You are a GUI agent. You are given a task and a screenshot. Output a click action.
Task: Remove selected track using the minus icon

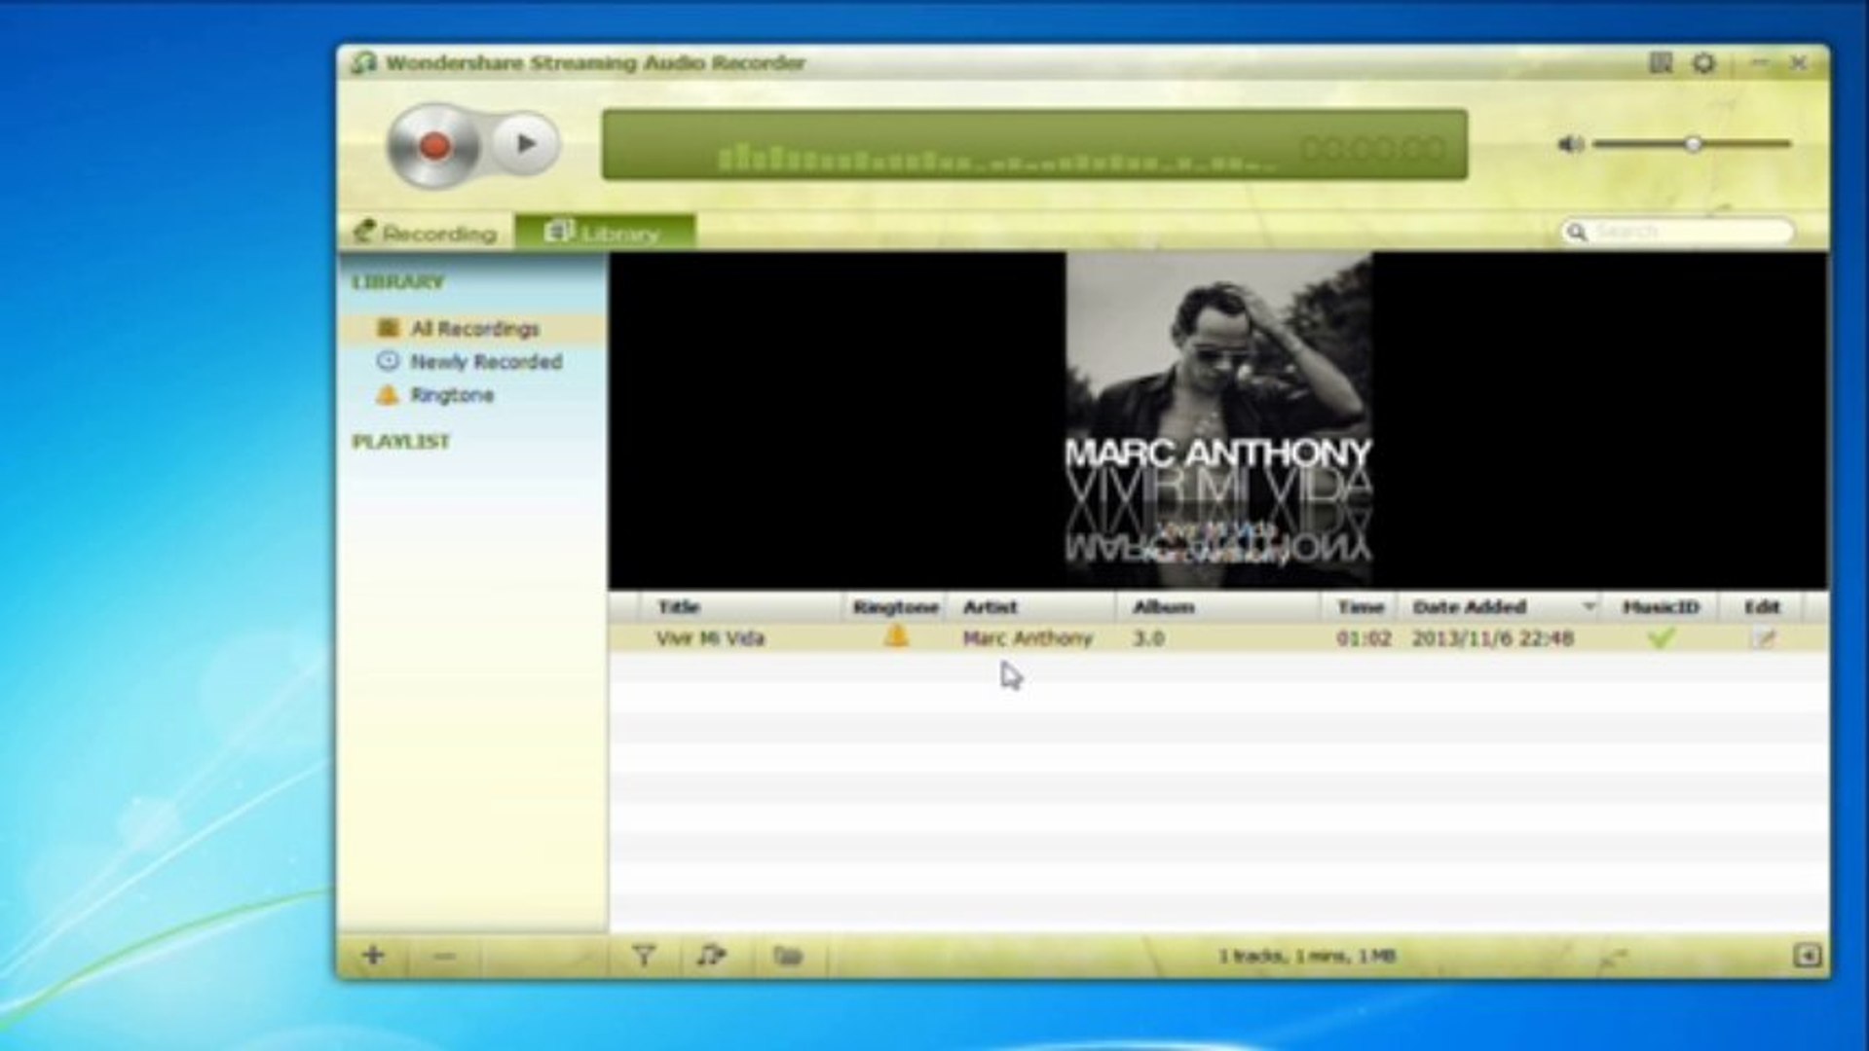[446, 957]
